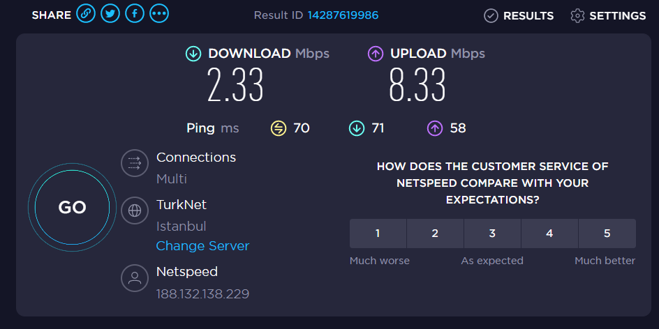Choose rating 5 Much better

pos(607,234)
